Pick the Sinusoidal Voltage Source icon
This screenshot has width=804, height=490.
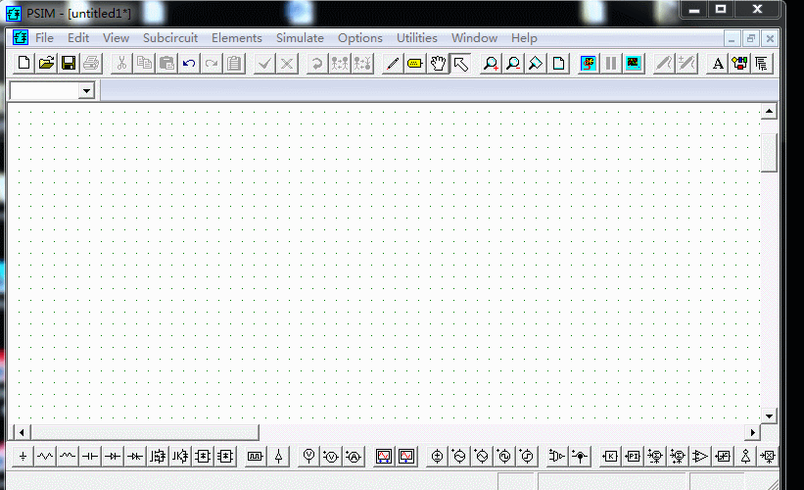click(459, 456)
